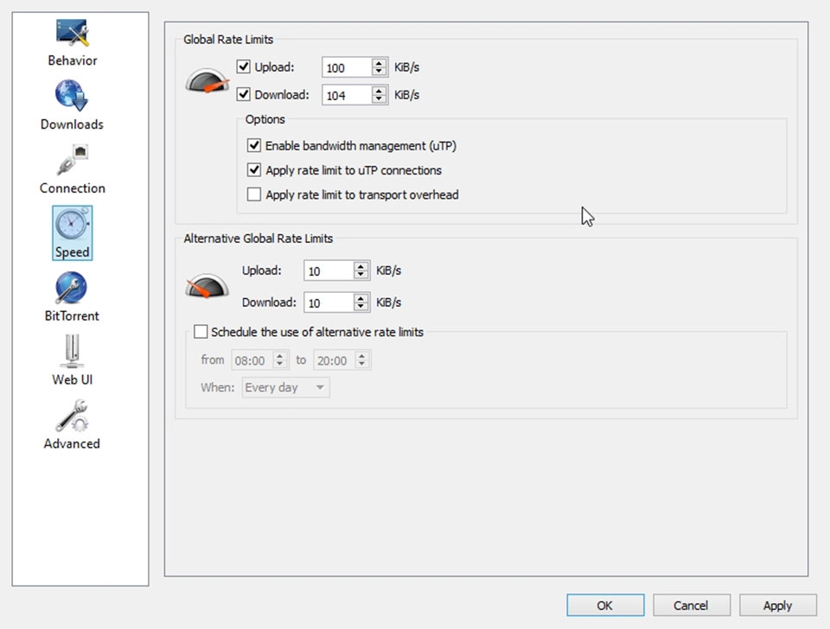This screenshot has height=629, width=830.
Task: Select the Connection plug icon
Action: [72, 160]
